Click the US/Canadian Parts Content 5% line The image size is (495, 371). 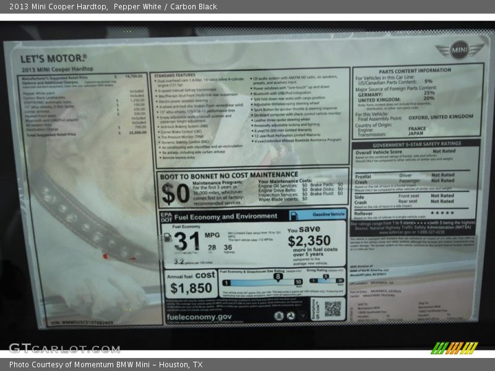(x=395, y=82)
